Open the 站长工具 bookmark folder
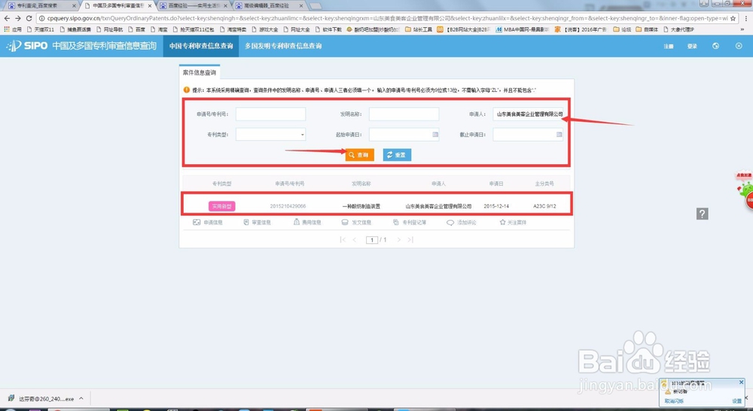This screenshot has width=753, height=411. 419,29
